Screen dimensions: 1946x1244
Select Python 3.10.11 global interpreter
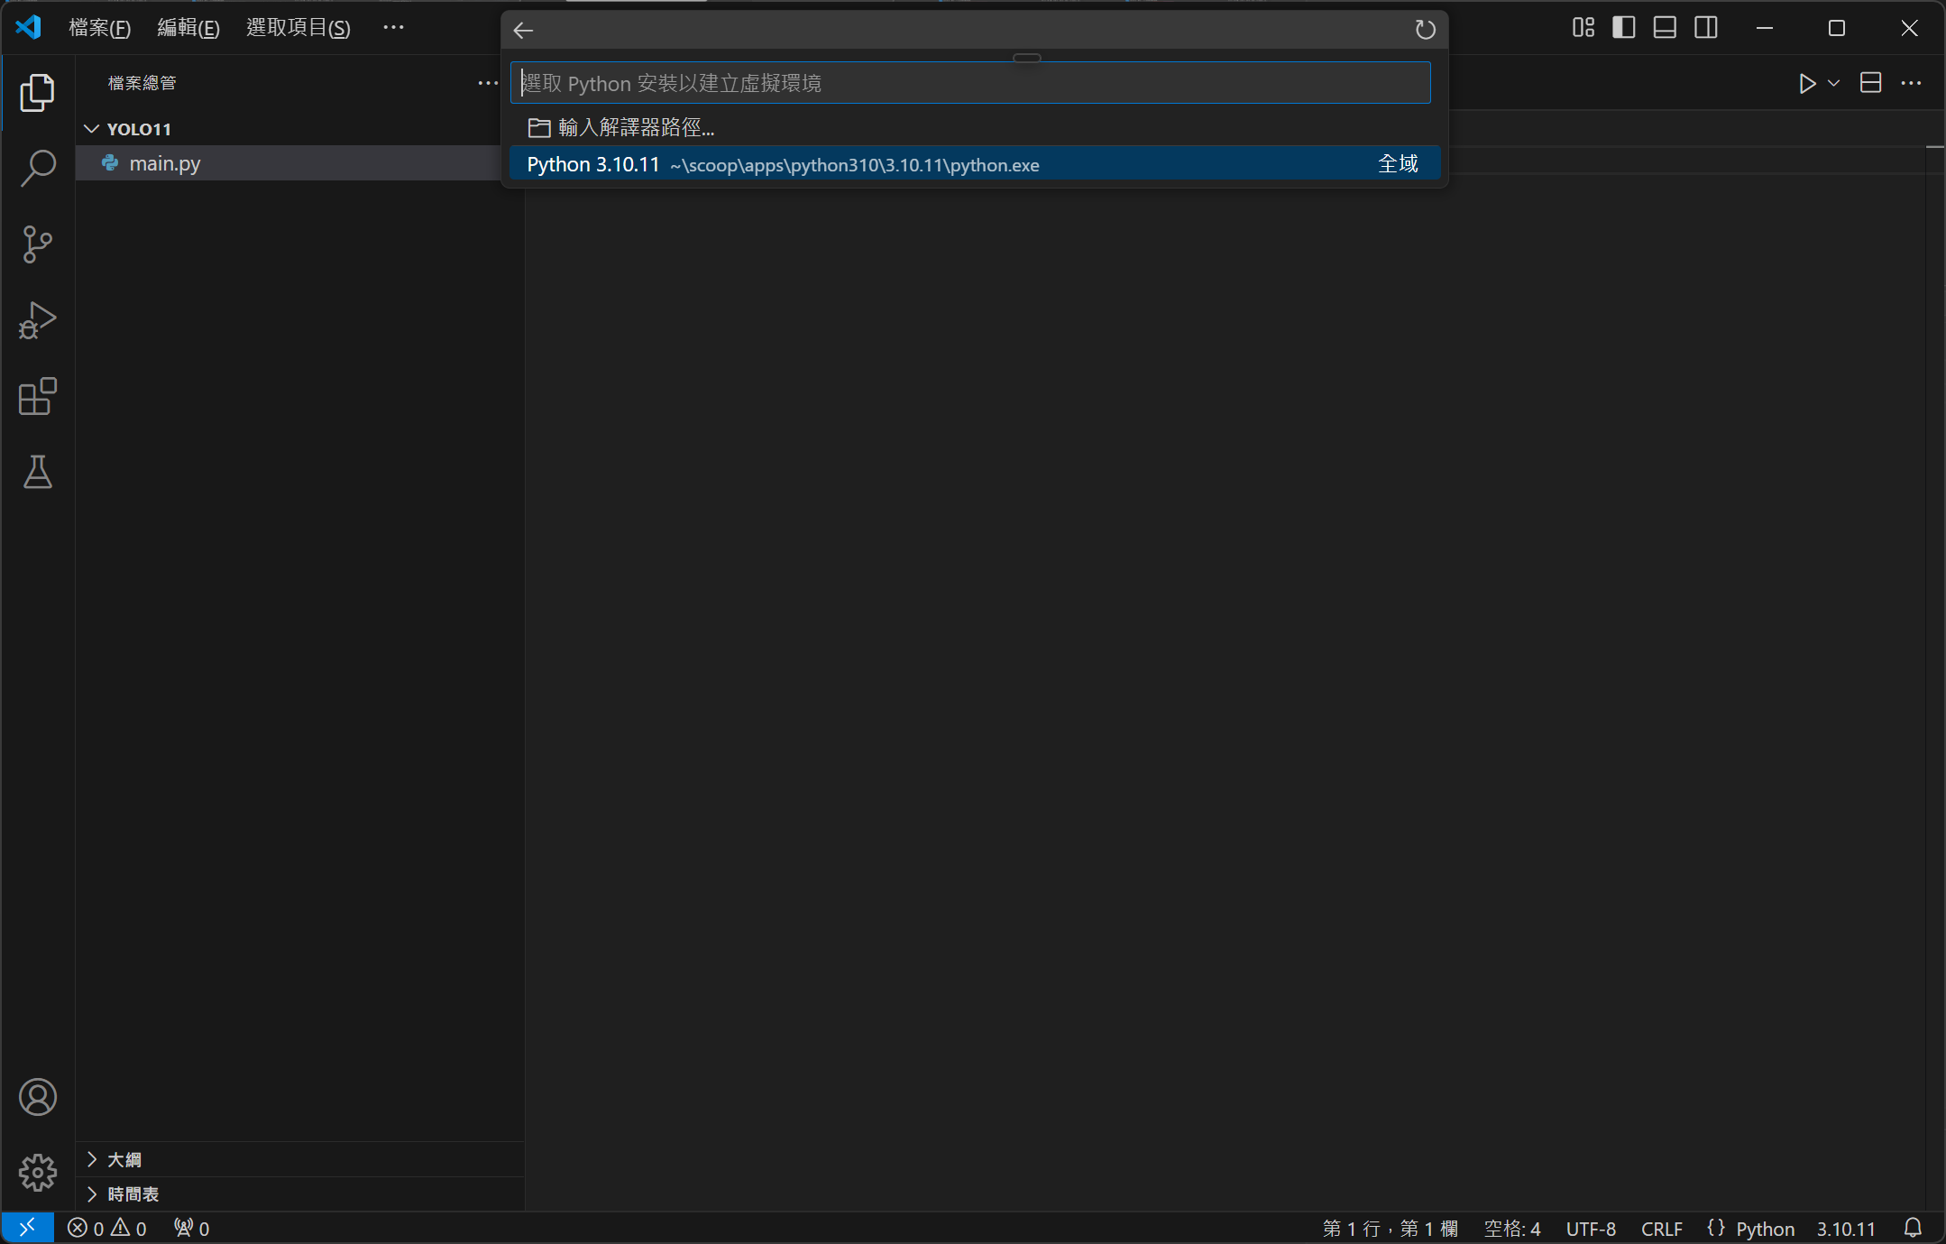point(974,164)
